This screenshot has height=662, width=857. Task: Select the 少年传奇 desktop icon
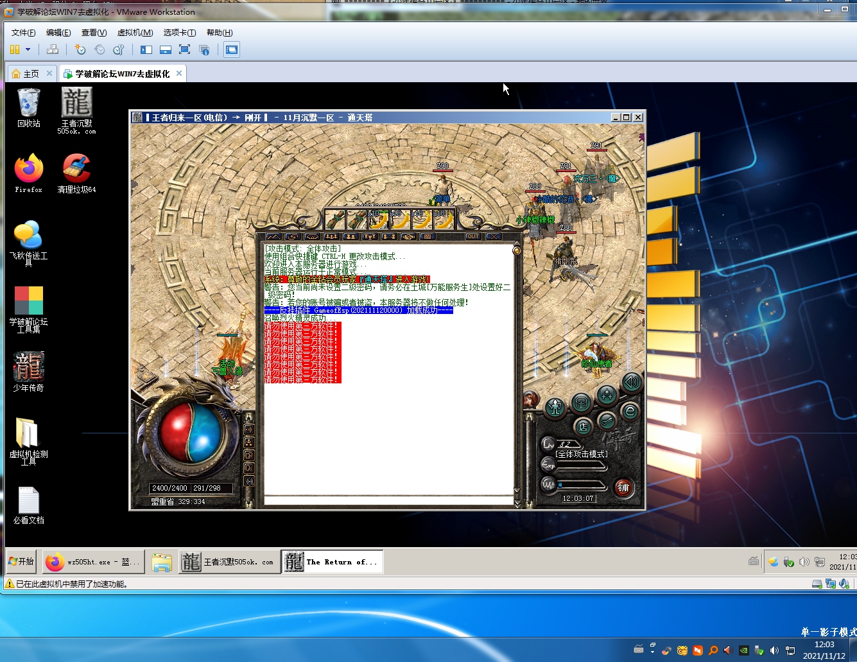[29, 372]
